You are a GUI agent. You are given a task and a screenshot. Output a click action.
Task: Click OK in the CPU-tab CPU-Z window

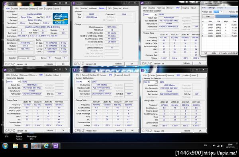63,64
